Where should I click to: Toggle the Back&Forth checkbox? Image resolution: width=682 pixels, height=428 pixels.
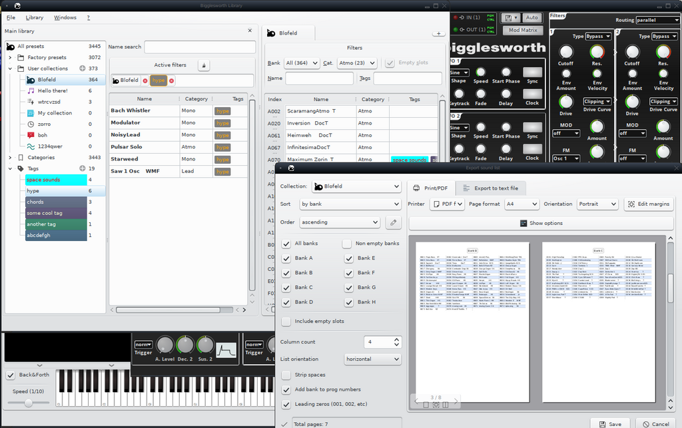11,375
